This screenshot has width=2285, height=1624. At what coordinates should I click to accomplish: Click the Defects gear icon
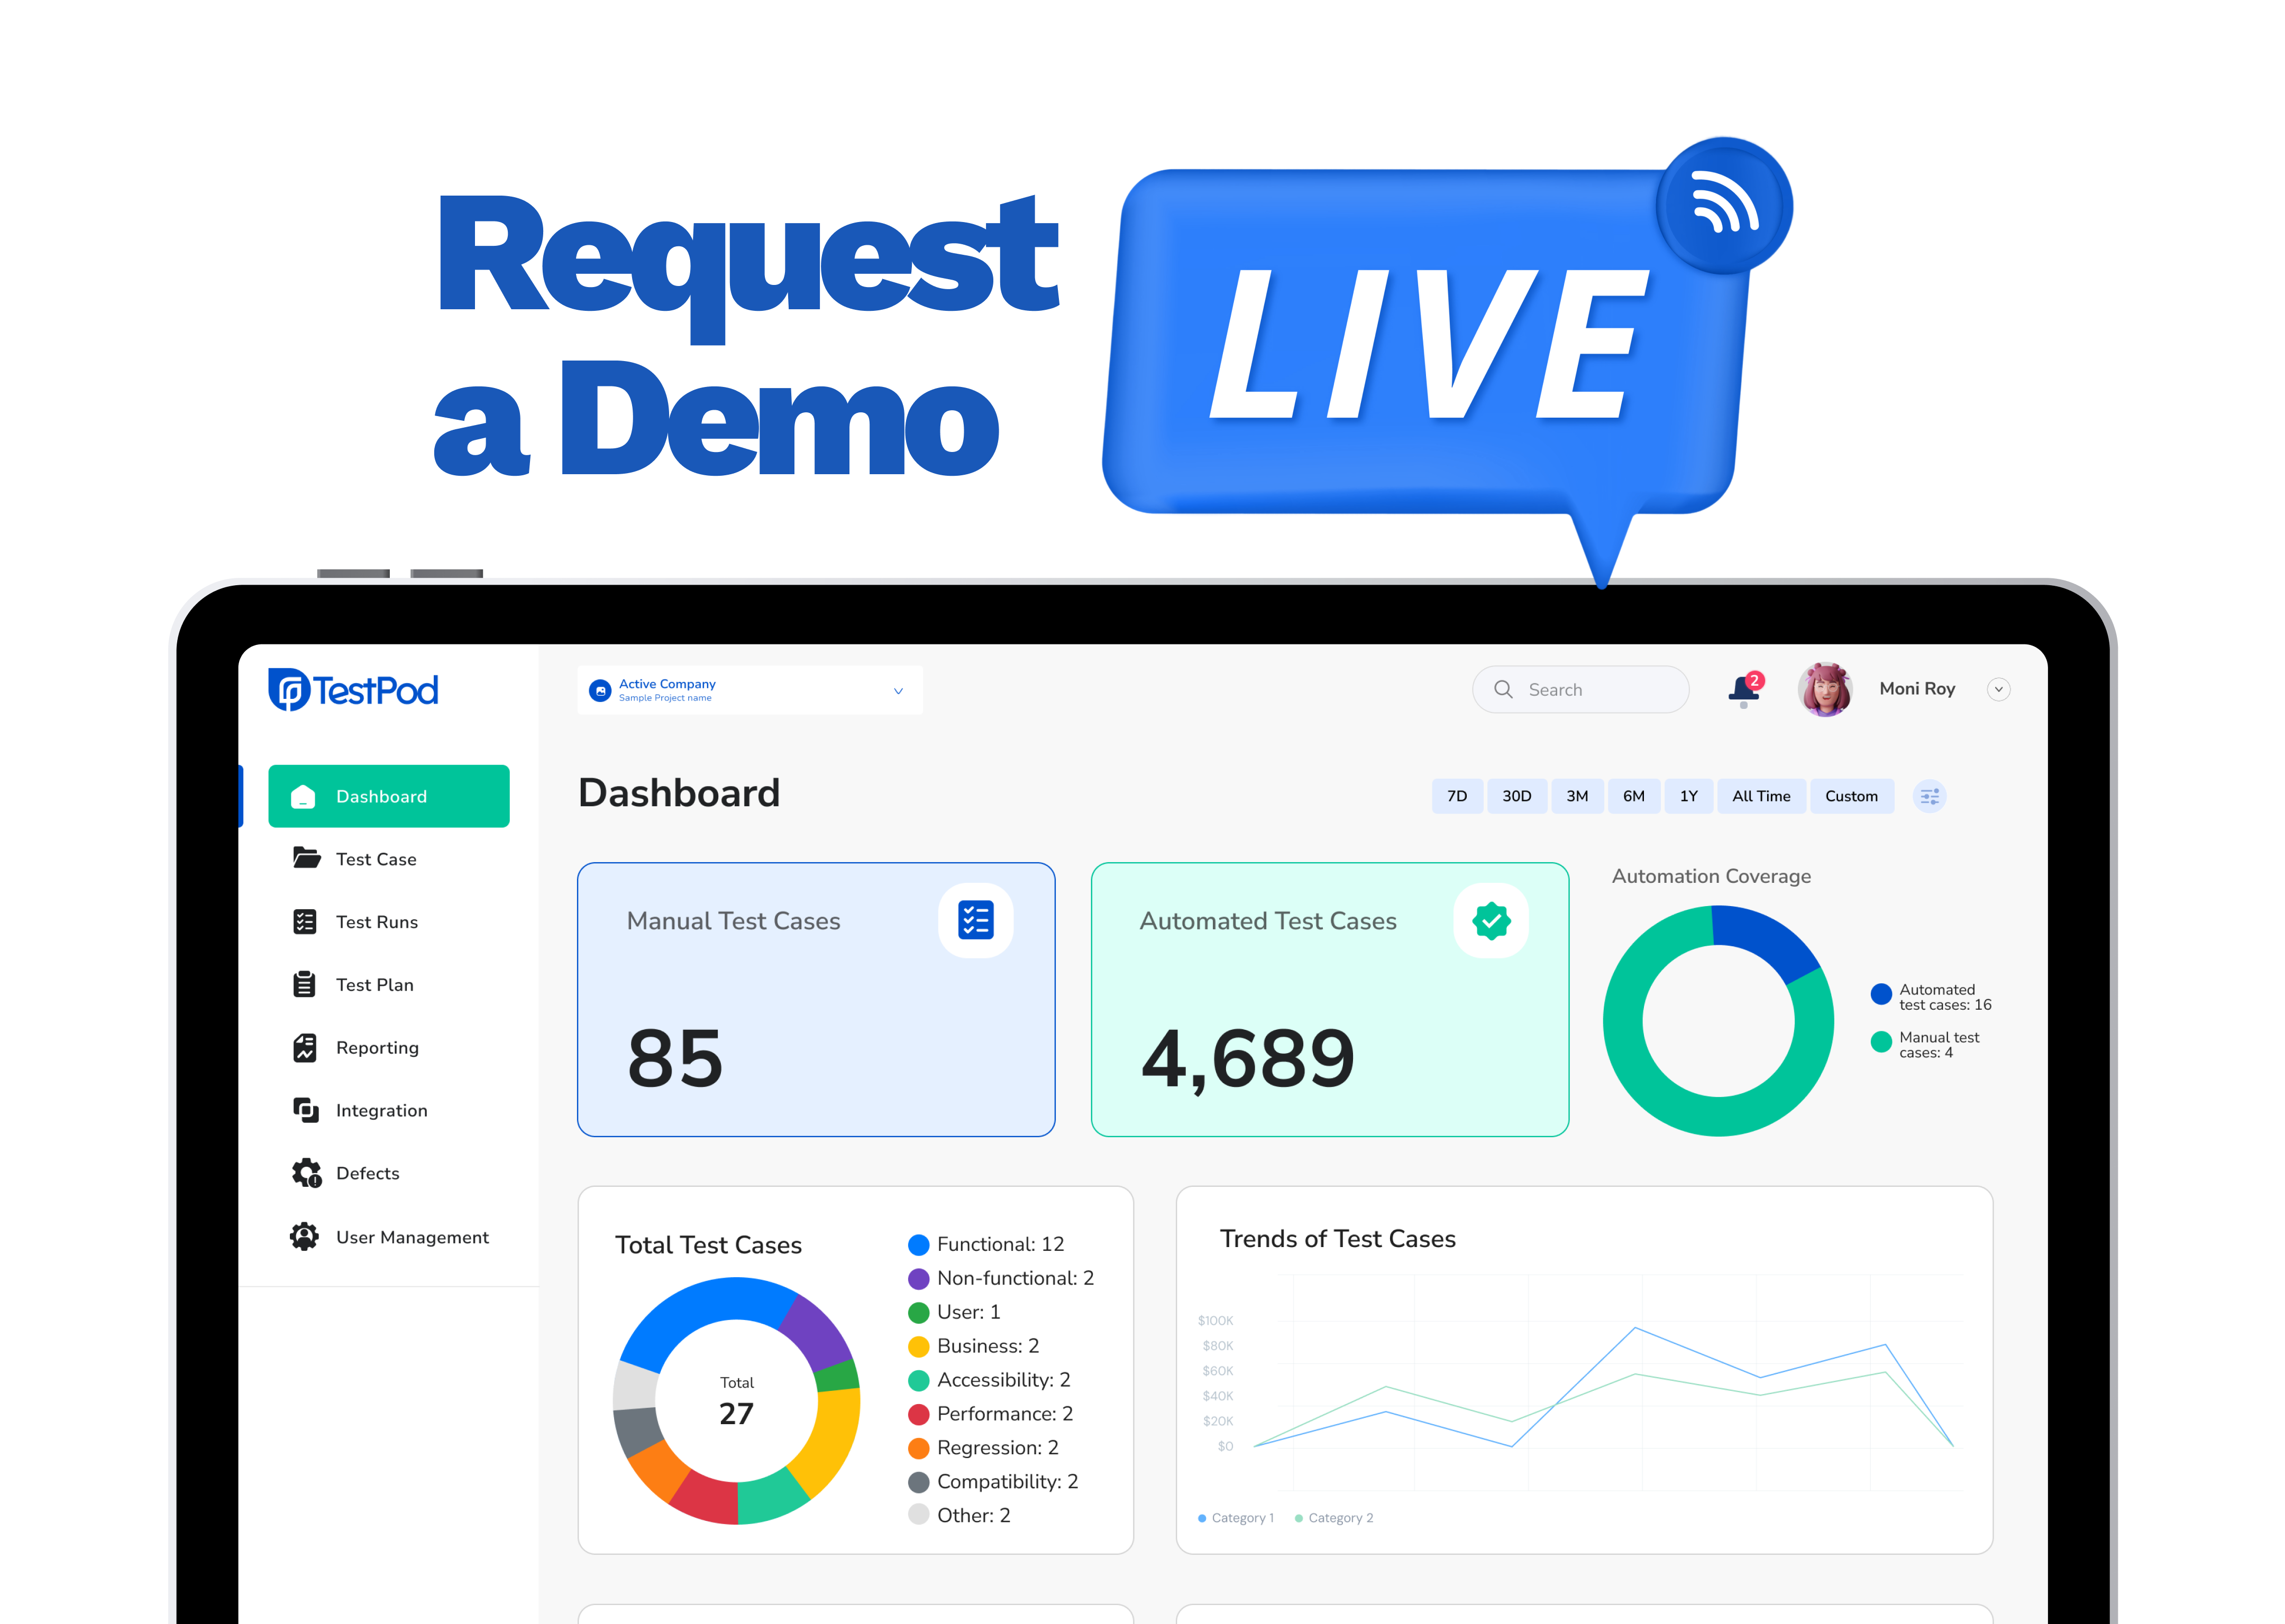point(306,1173)
